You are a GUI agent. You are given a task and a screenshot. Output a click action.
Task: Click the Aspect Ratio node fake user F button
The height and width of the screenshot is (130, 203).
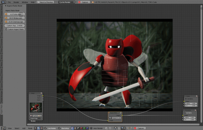point(120,118)
